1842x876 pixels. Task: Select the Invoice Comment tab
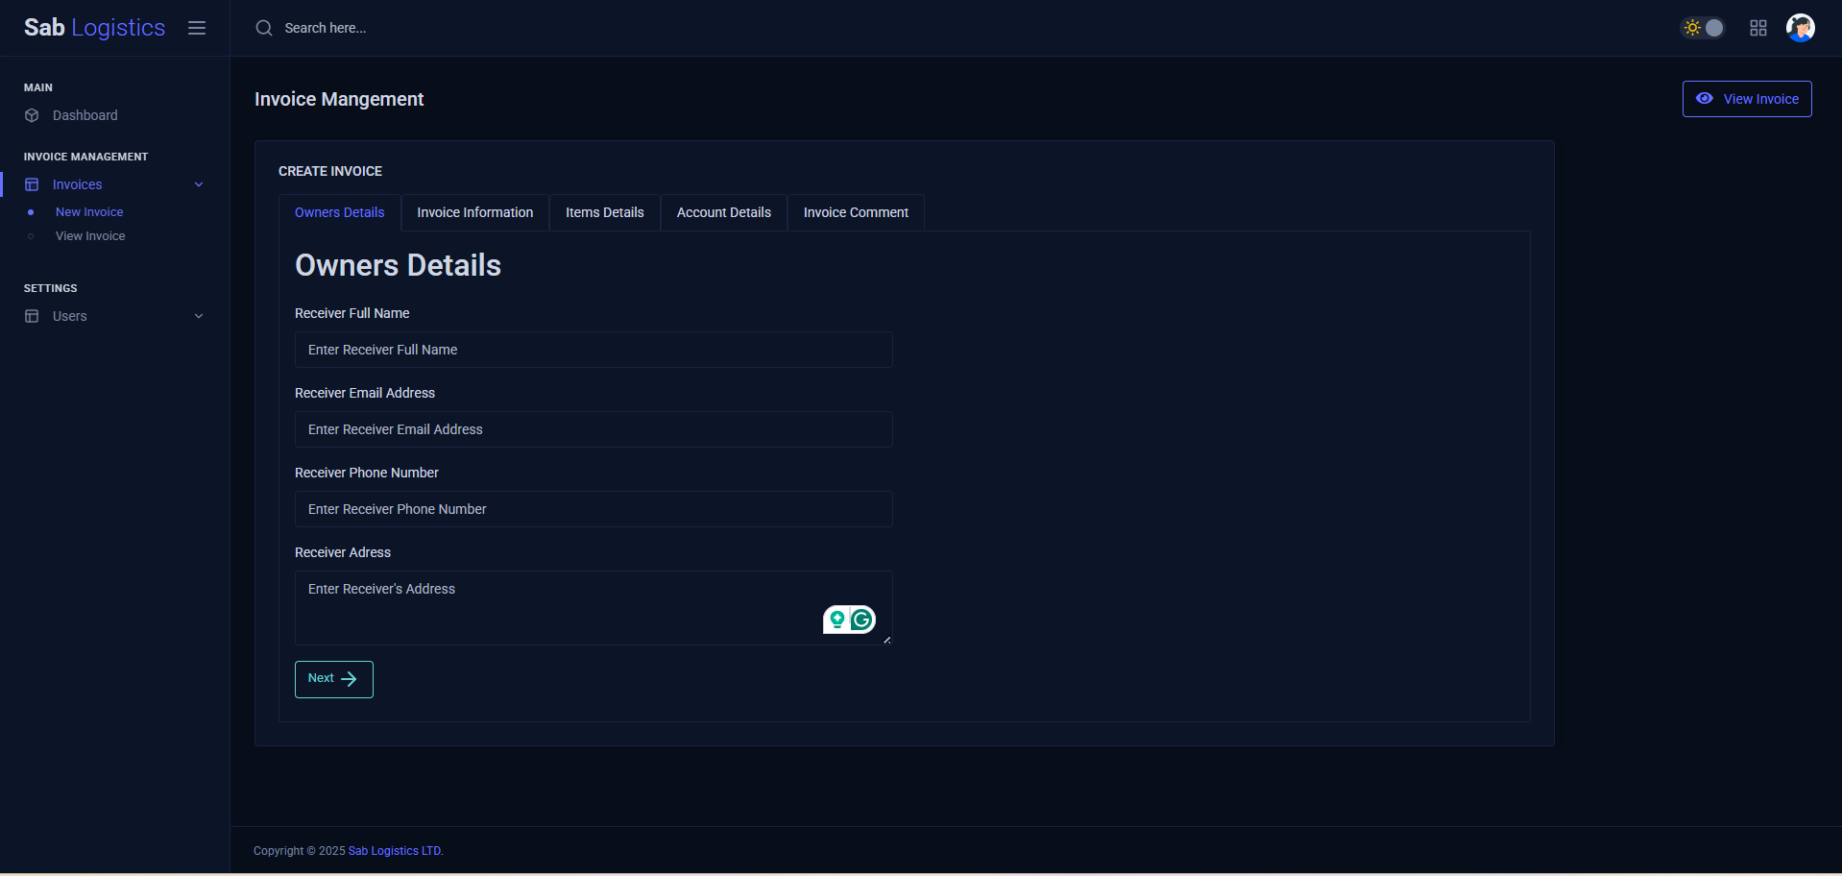pos(856,212)
